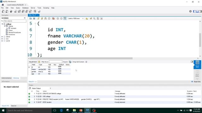
Task: Click the editor vertical scrollbar
Action: [200, 40]
